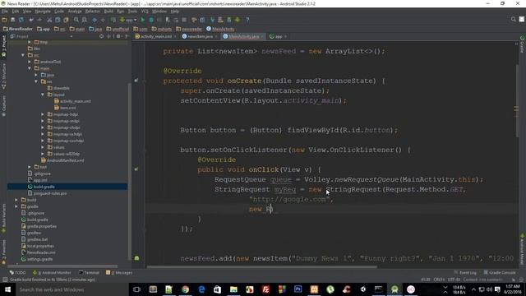Click the editor horizontal scrollbar
This screenshot has height=296, width=526.
(x=261, y=267)
